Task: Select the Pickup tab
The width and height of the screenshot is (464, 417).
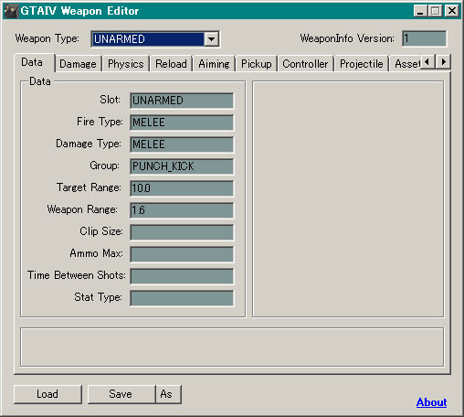Action: [257, 64]
